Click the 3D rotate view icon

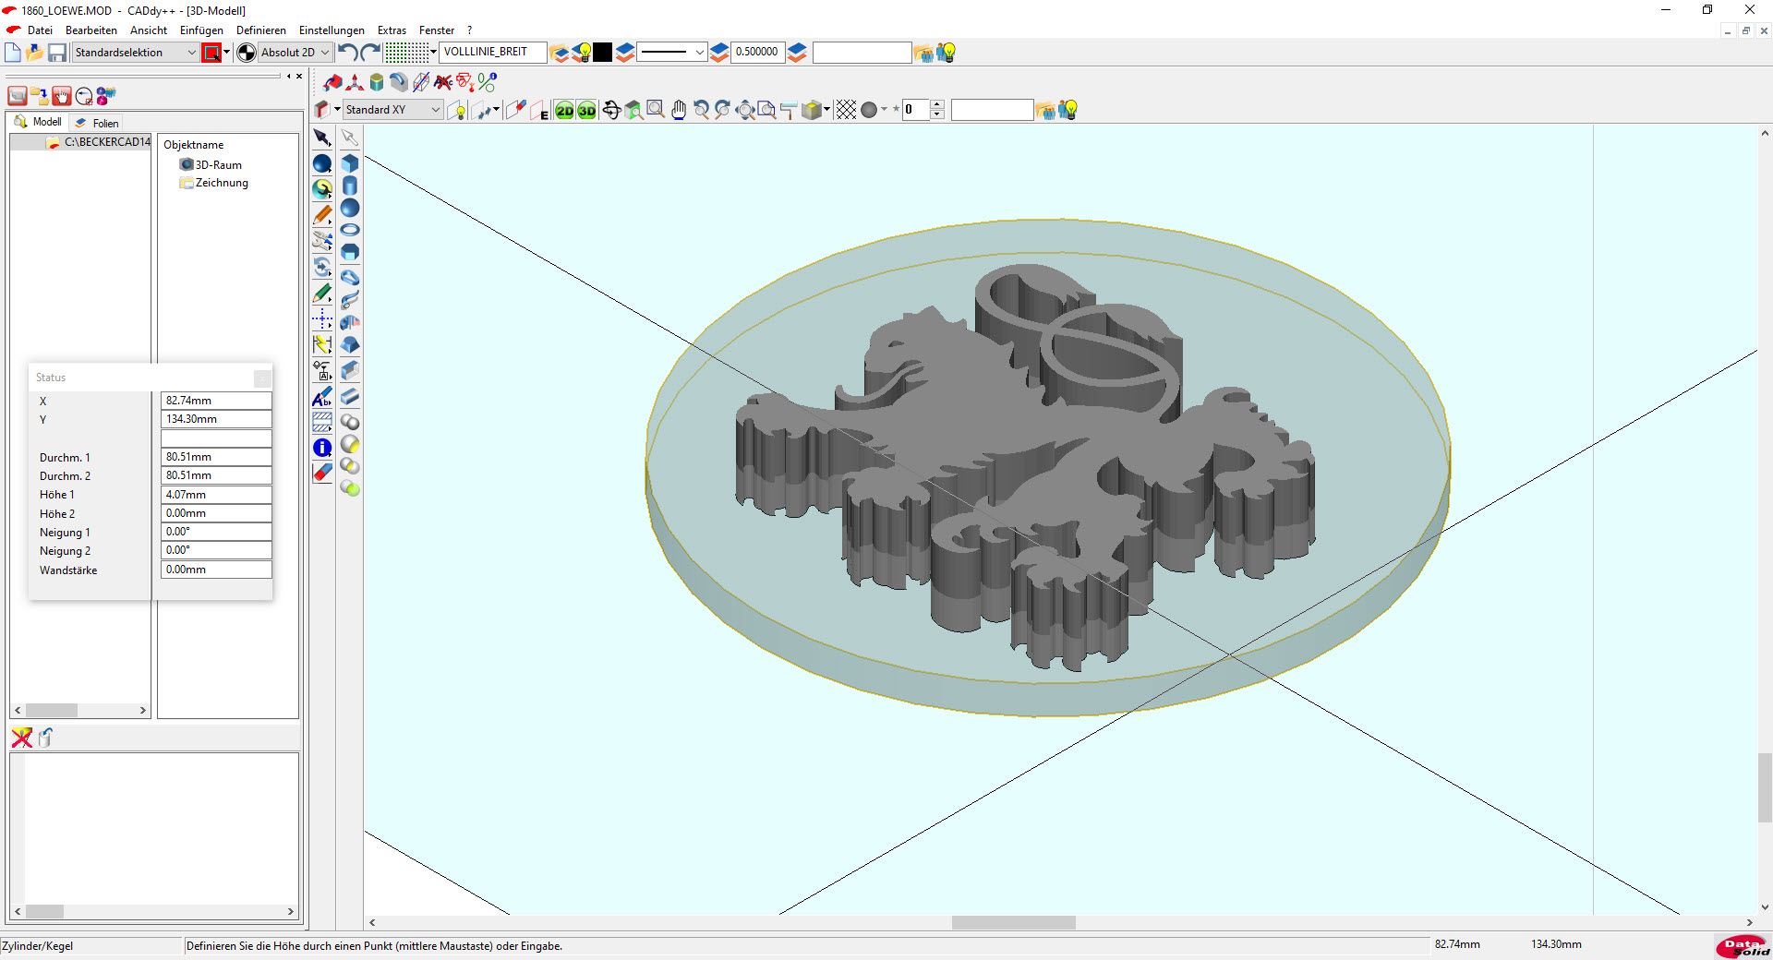click(x=611, y=110)
